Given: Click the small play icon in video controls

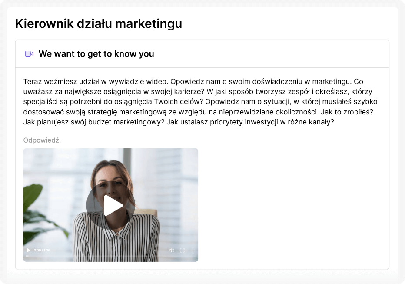Looking at the screenshot, I should (28, 250).
